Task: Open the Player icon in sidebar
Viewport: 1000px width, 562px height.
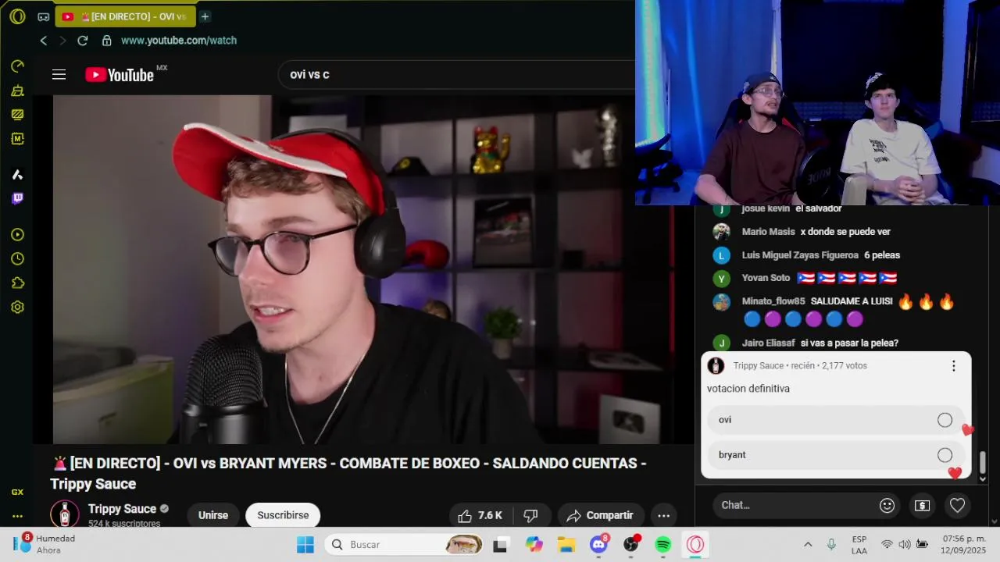Action: tap(17, 234)
